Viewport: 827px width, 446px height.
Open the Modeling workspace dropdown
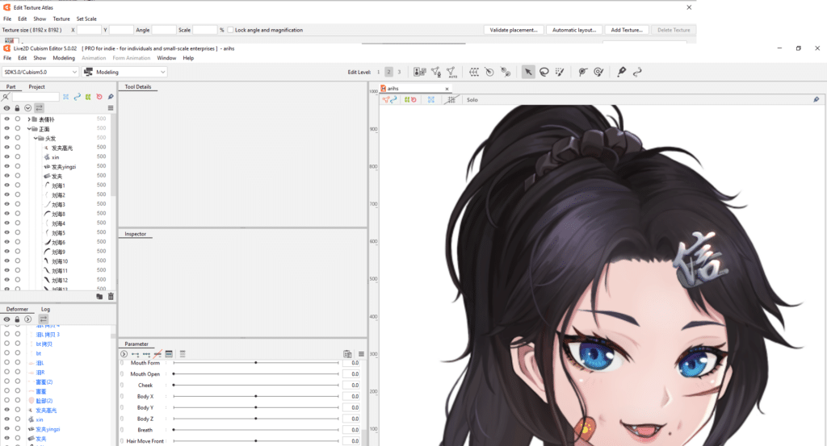(x=125, y=72)
